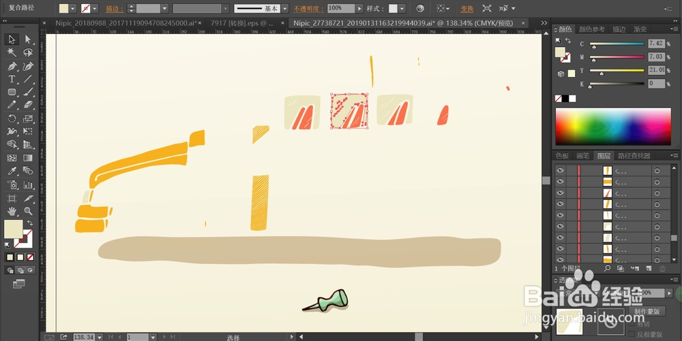Click the Isolate Selected Object icon
Viewport: 682px width, 341px height.
click(x=487, y=8)
